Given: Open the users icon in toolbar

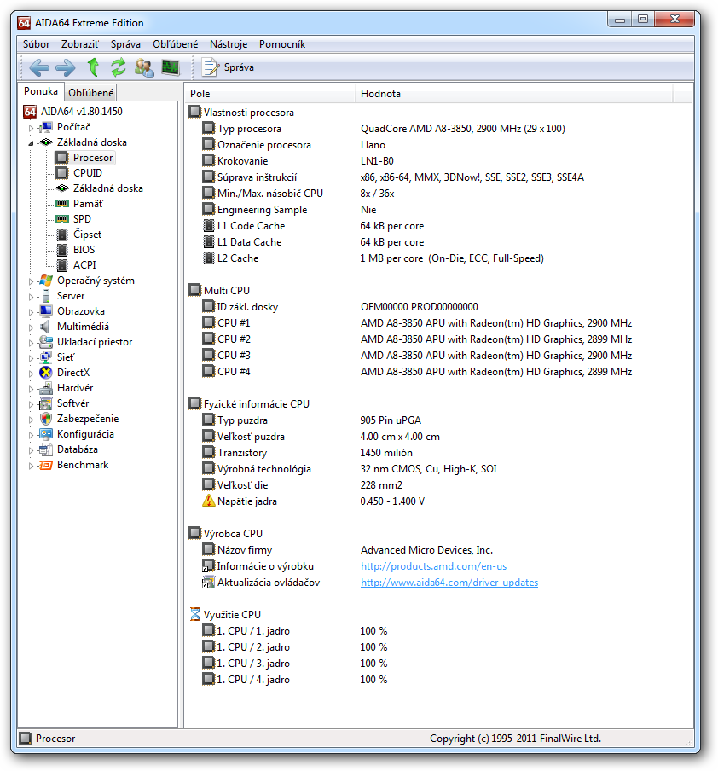Looking at the screenshot, I should pyautogui.click(x=144, y=67).
